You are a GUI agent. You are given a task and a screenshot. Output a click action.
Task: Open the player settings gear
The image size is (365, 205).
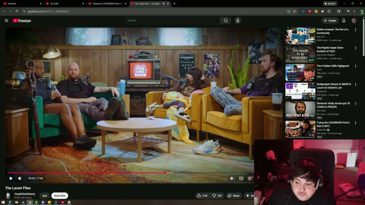[250, 178]
